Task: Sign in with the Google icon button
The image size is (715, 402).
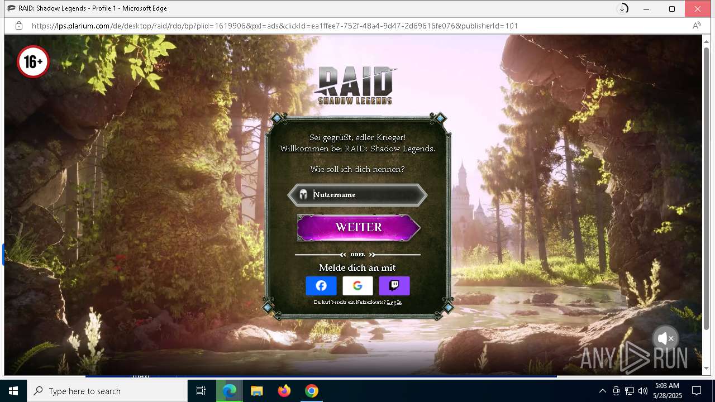Action: tap(357, 286)
